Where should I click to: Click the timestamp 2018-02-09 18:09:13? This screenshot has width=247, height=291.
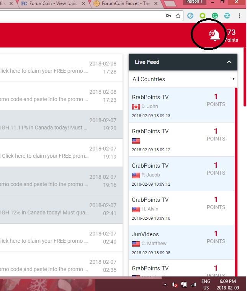click(151, 116)
